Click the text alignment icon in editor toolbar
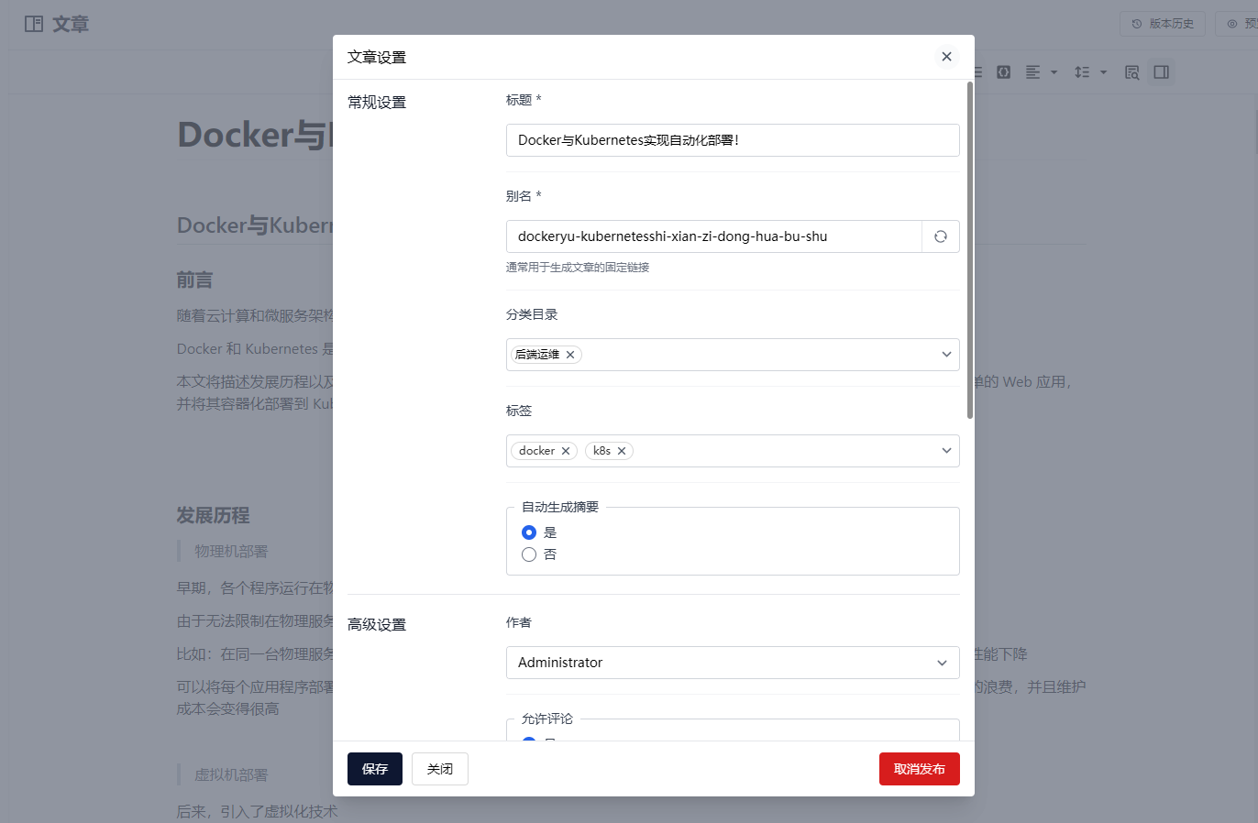1258x823 pixels. pos(1033,72)
